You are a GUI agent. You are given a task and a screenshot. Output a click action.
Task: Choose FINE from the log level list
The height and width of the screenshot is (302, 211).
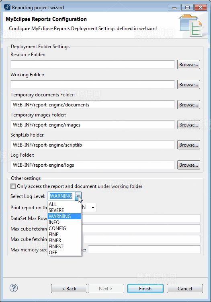[x=64, y=235]
